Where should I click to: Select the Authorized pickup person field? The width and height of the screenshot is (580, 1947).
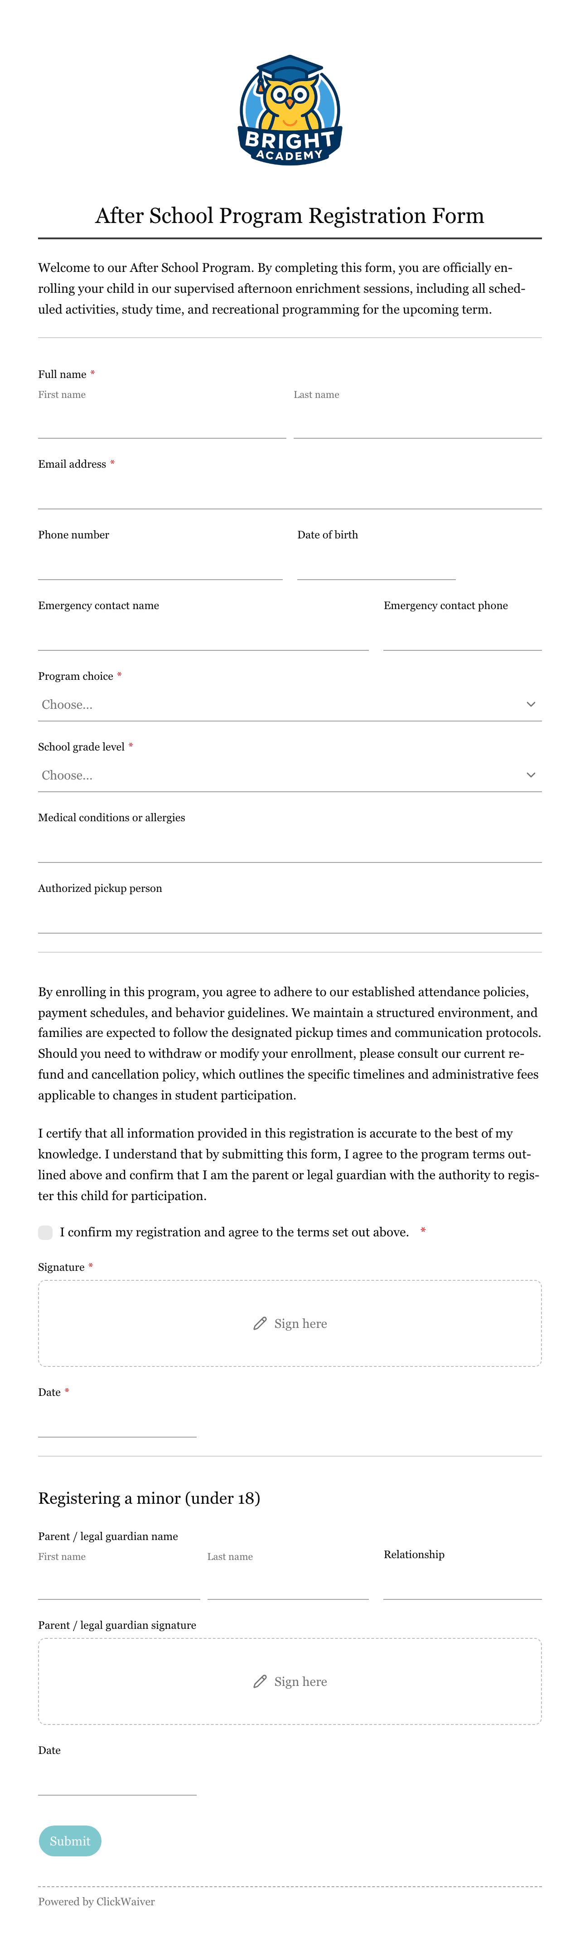(290, 917)
